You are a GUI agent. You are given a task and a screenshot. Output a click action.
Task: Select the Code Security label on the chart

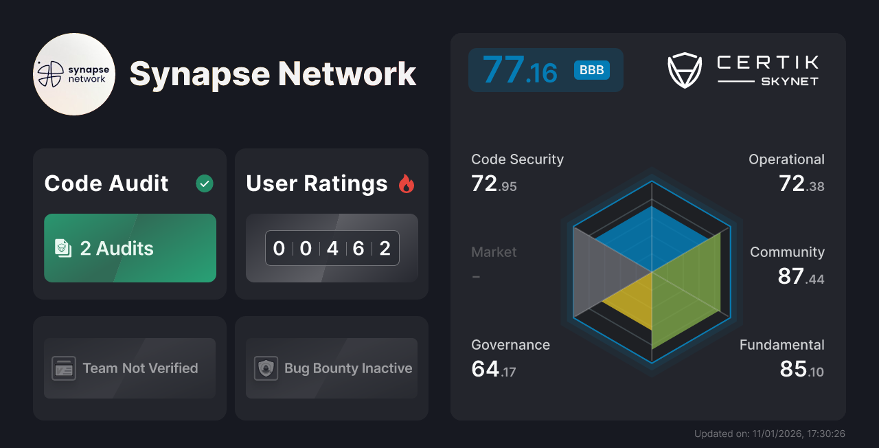tap(517, 159)
